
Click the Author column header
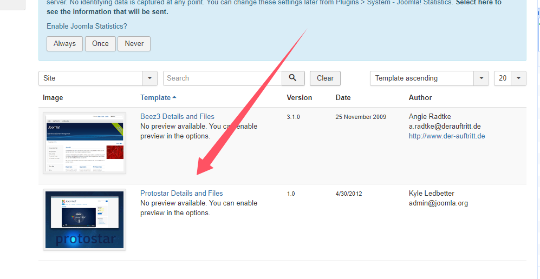click(420, 97)
